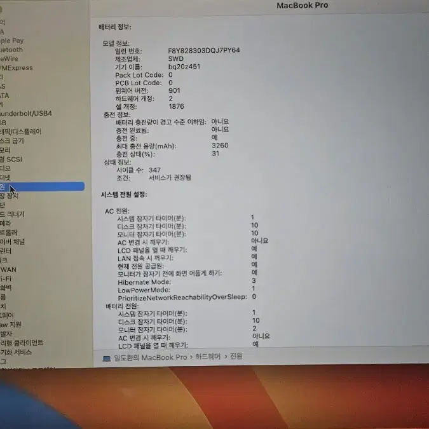Open the 디스크 굽기 sidebar entry
The width and height of the screenshot is (429, 429).
pos(12,141)
